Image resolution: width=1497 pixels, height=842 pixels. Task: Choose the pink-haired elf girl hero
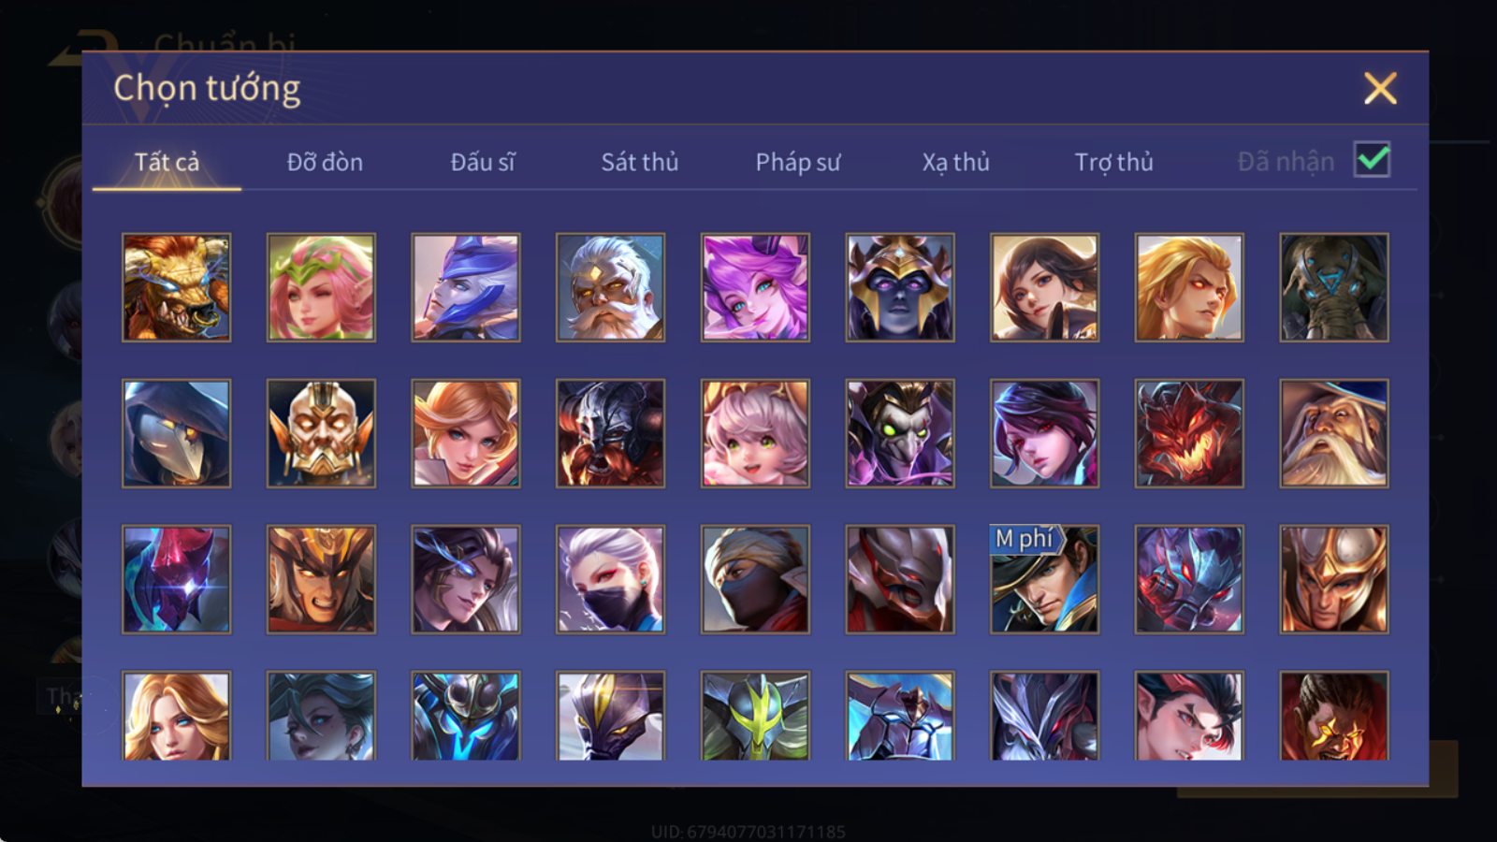click(321, 287)
